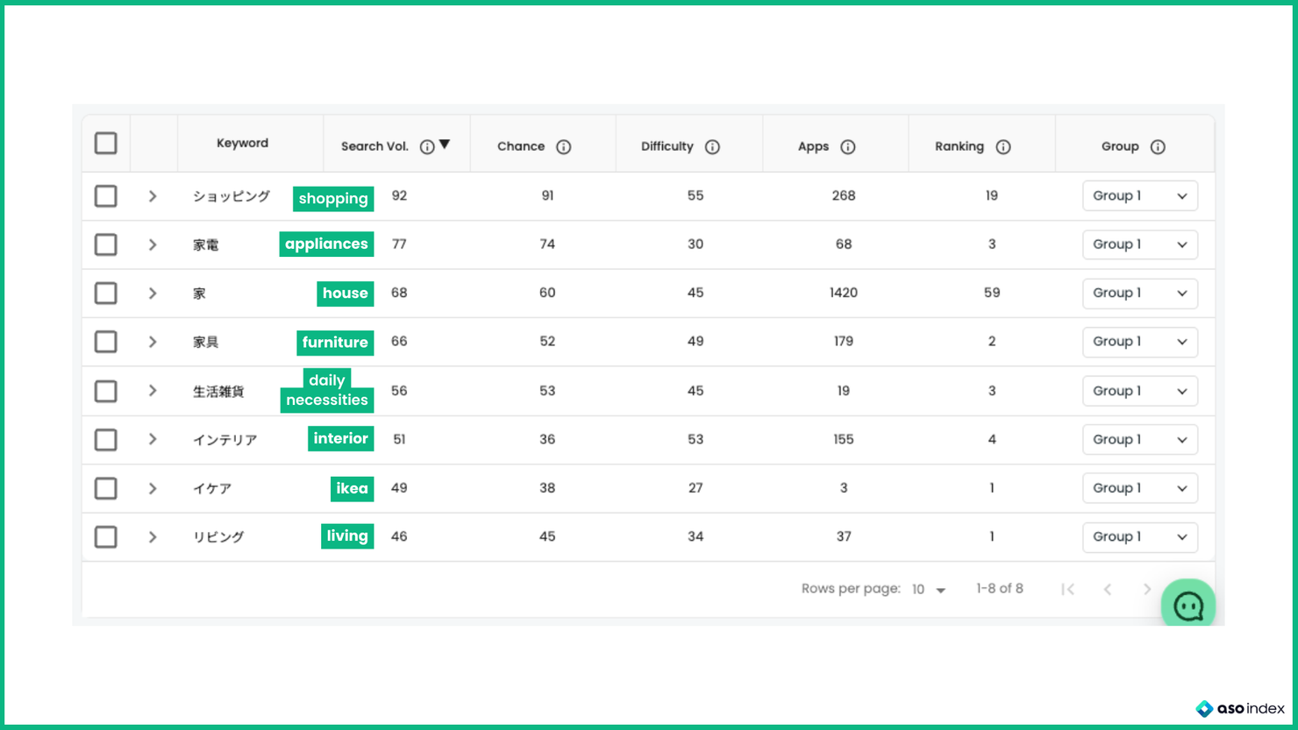Click the Chance column header label
The image size is (1298, 730).
(521, 146)
